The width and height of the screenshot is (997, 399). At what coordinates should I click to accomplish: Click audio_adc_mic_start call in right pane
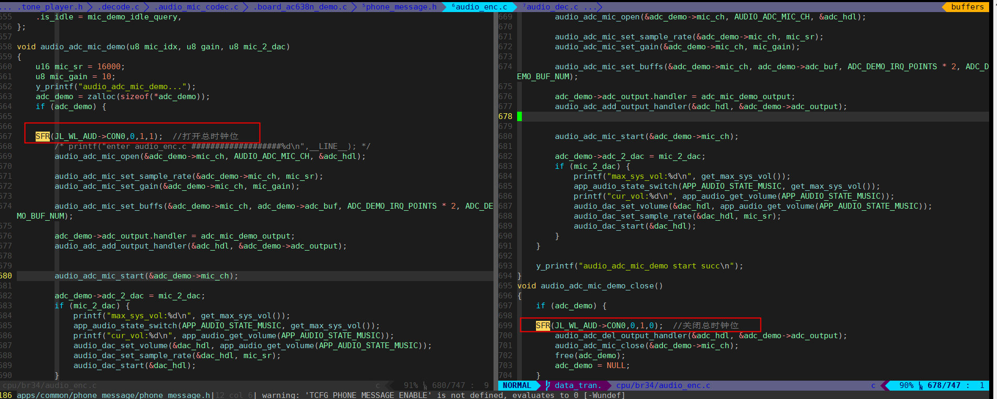click(x=647, y=136)
